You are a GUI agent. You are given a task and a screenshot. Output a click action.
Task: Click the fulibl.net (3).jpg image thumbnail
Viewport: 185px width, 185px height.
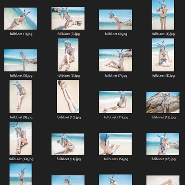[x=116, y=19]
